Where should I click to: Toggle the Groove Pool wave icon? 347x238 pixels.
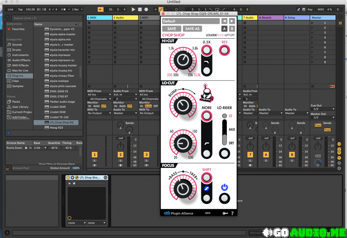point(7,169)
